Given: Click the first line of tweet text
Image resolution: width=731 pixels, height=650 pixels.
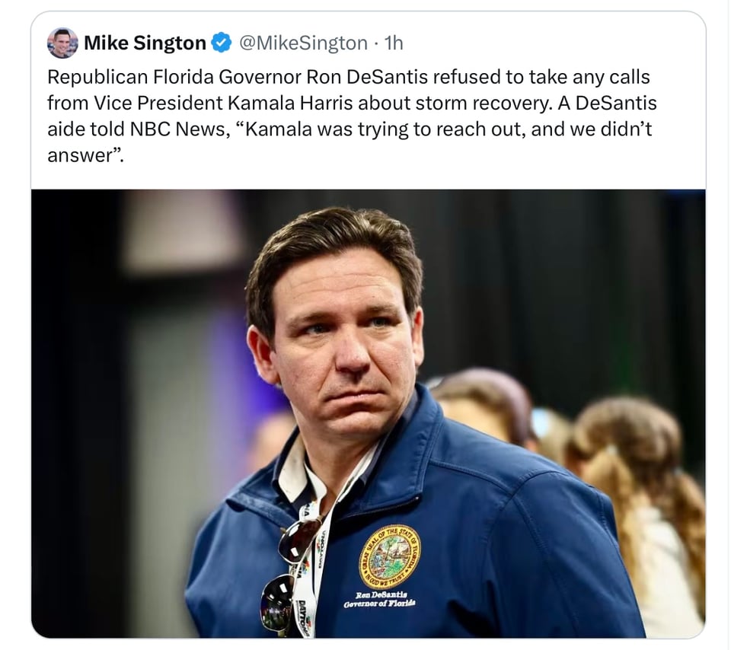Looking at the screenshot, I should point(348,77).
